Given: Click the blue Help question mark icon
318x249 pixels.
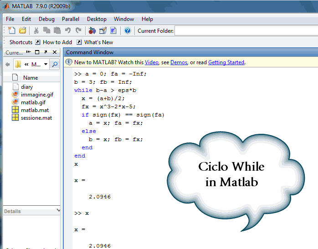Looking at the screenshot, I should pos(128,30).
